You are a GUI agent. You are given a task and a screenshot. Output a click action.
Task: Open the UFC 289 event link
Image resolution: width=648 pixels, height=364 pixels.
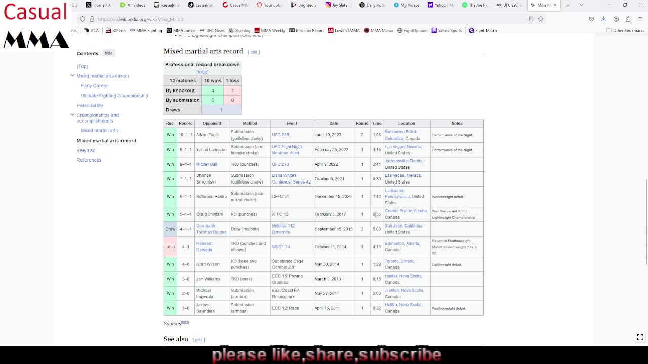click(x=280, y=135)
